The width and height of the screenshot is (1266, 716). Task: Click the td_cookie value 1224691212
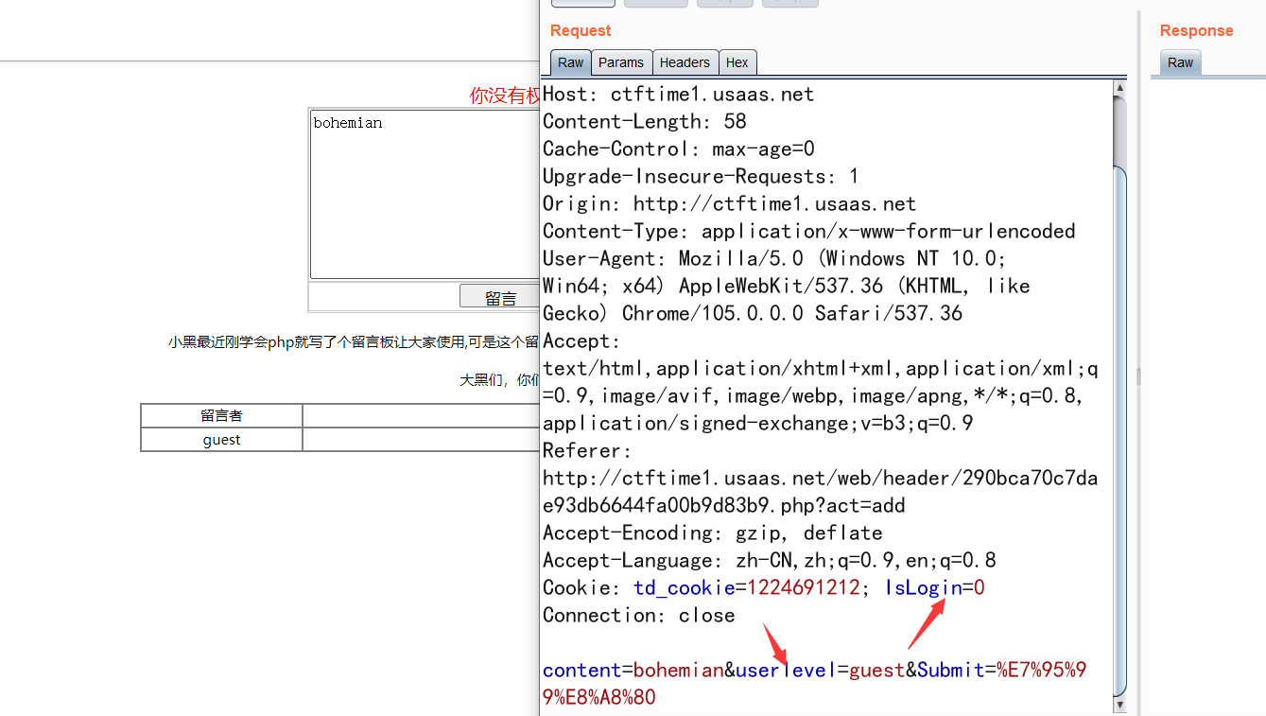pos(803,588)
